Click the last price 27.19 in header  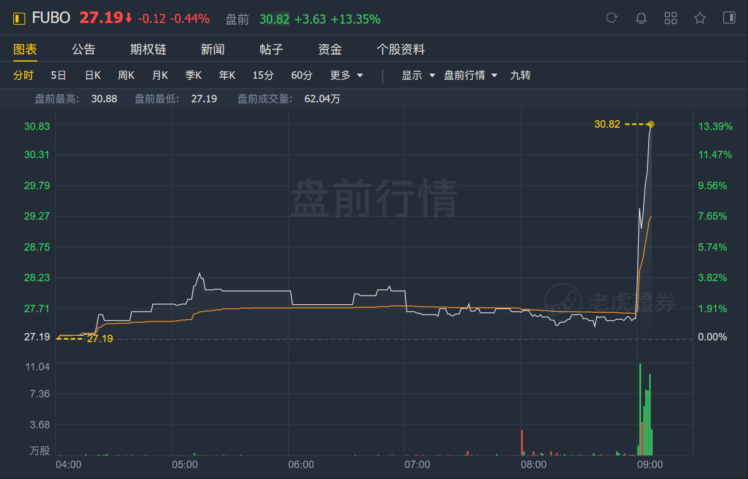coord(101,18)
